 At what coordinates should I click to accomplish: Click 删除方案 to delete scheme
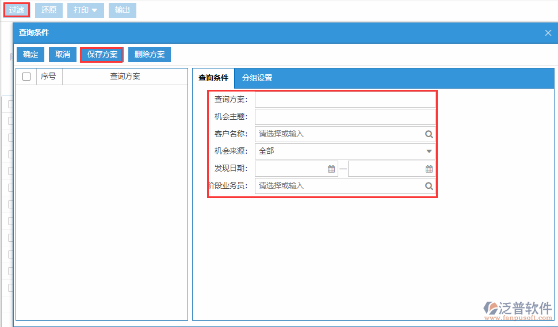coord(150,55)
